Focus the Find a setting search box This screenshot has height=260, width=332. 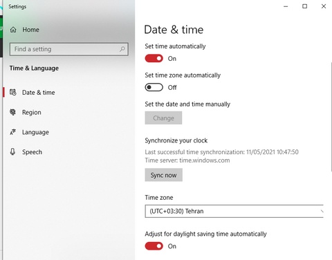tap(69, 49)
